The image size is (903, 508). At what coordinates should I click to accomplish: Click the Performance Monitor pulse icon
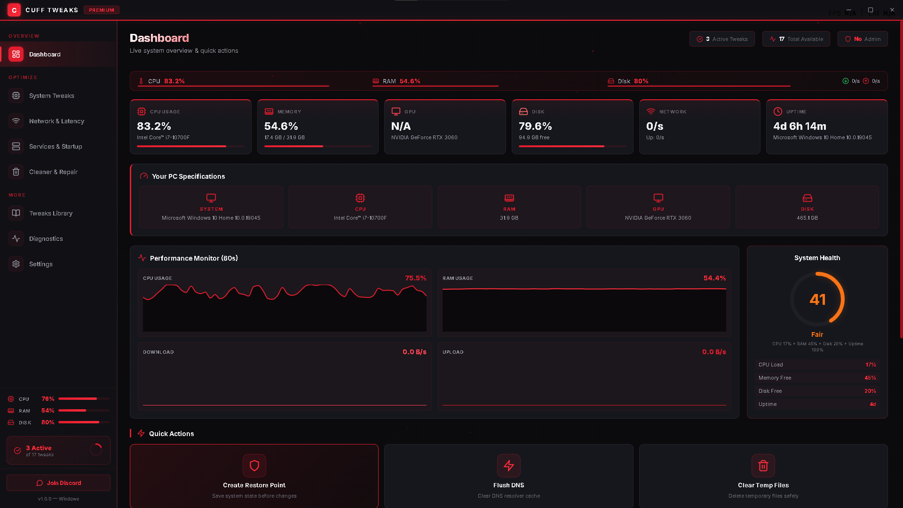tap(142, 258)
